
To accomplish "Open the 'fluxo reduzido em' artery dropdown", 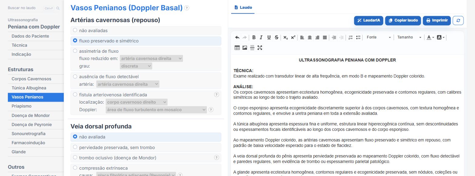I will click(x=151, y=58).
